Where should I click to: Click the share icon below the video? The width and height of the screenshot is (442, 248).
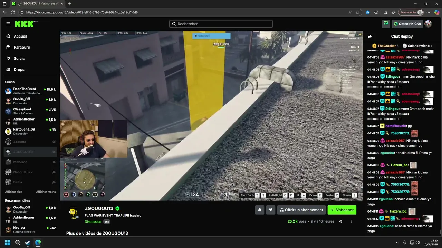coord(341,221)
